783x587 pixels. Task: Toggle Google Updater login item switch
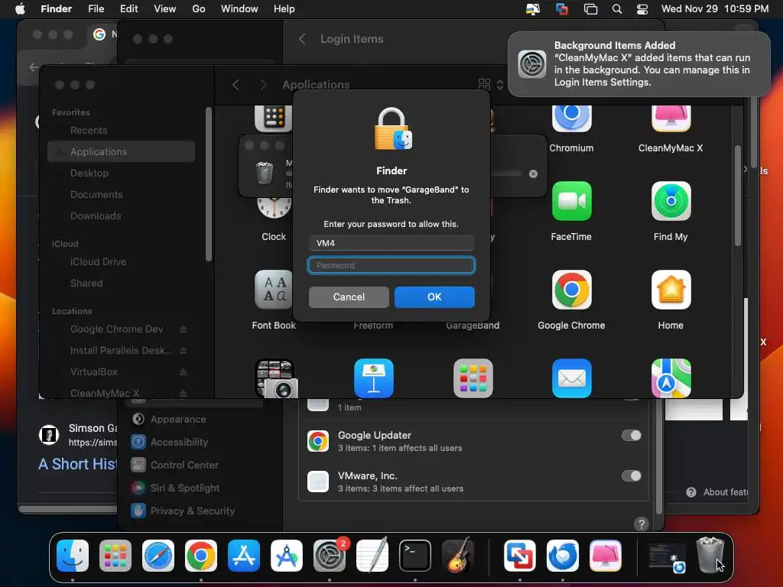coord(631,435)
